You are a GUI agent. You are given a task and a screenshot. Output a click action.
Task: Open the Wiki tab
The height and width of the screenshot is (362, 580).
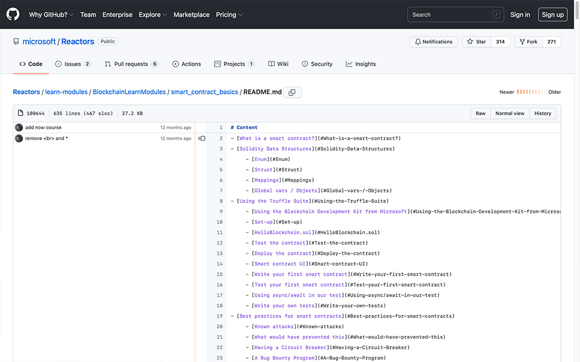(278, 64)
